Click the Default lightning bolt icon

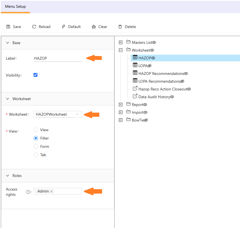click(64, 27)
